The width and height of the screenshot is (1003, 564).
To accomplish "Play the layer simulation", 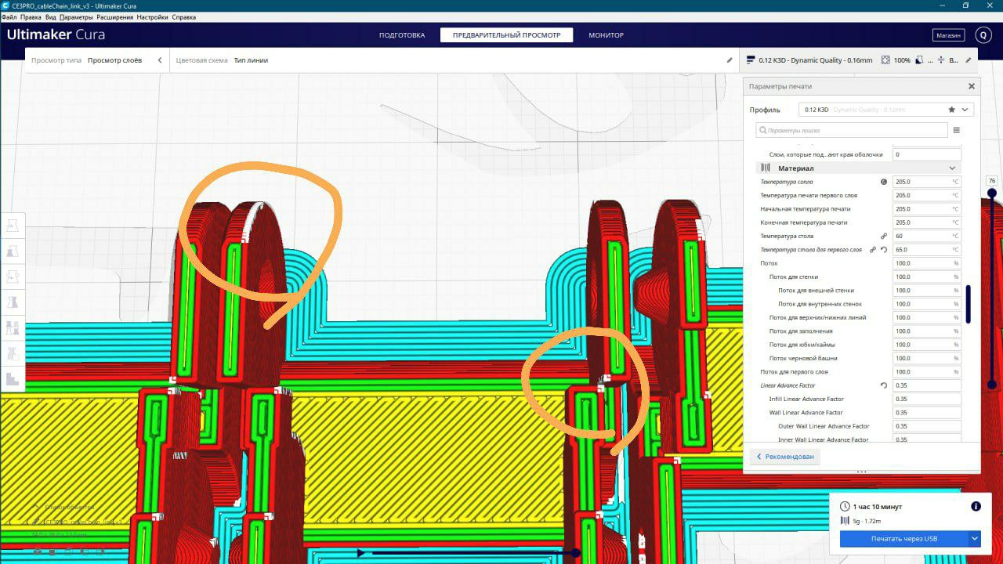I will [360, 553].
